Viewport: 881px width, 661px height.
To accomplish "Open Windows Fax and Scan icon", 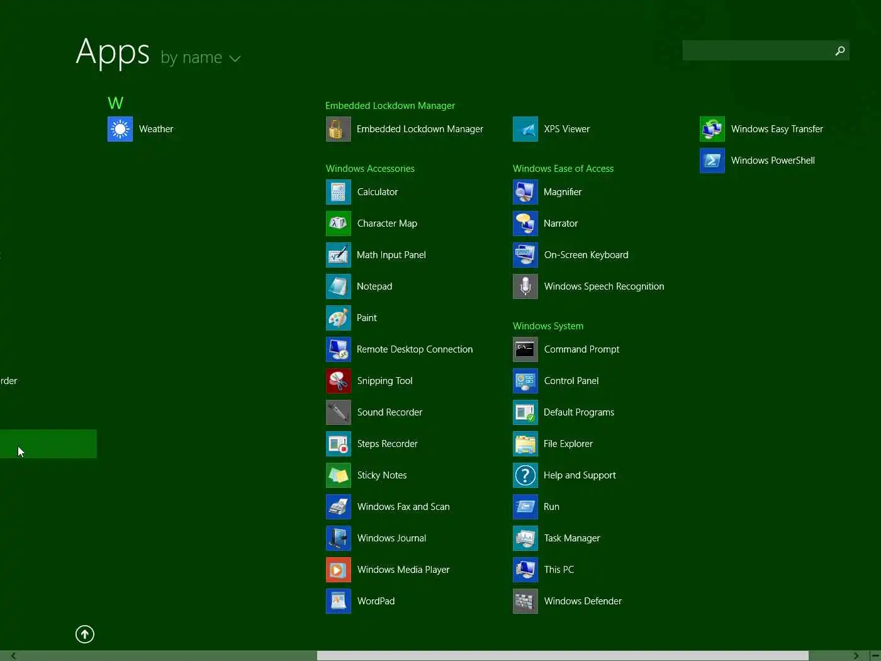I will pyautogui.click(x=338, y=507).
